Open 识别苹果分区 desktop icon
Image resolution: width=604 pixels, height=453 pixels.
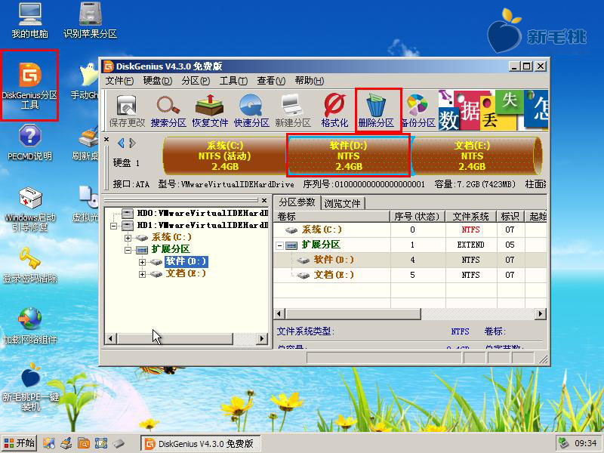90,21
